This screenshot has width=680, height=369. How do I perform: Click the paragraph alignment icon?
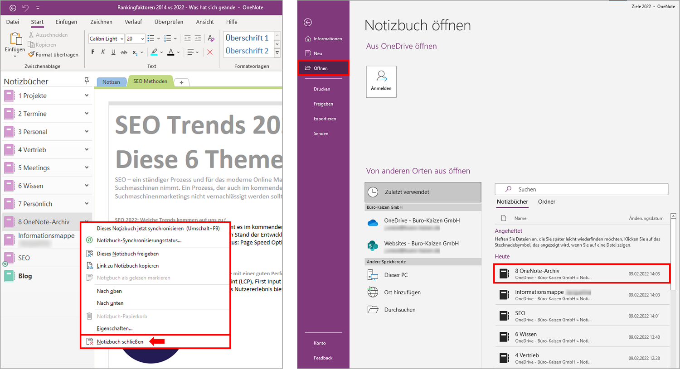pos(190,52)
